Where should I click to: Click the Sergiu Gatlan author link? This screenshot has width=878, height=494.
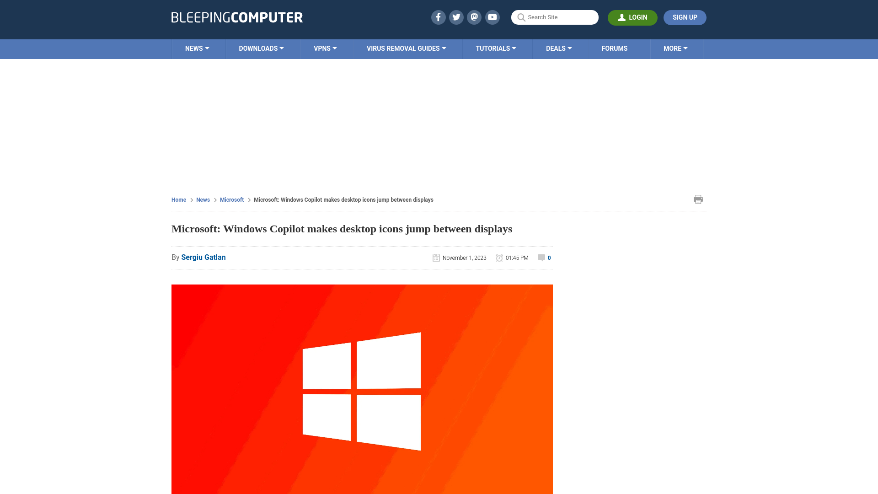(x=203, y=257)
